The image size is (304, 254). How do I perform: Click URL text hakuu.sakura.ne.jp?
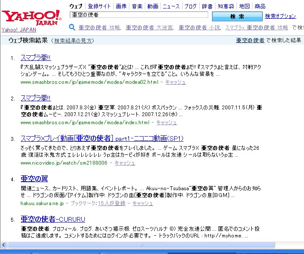tap(42, 203)
